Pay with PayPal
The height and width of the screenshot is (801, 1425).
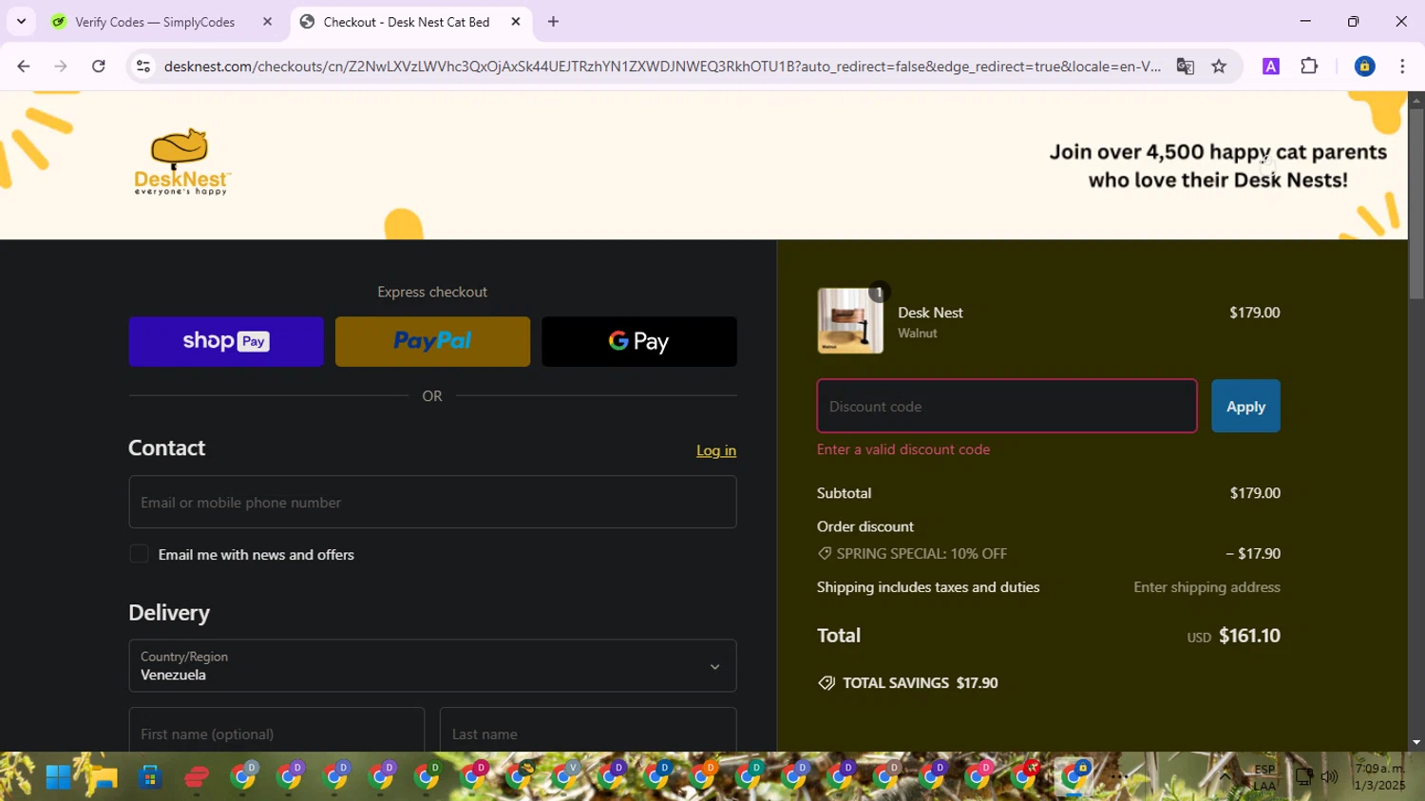pos(432,341)
